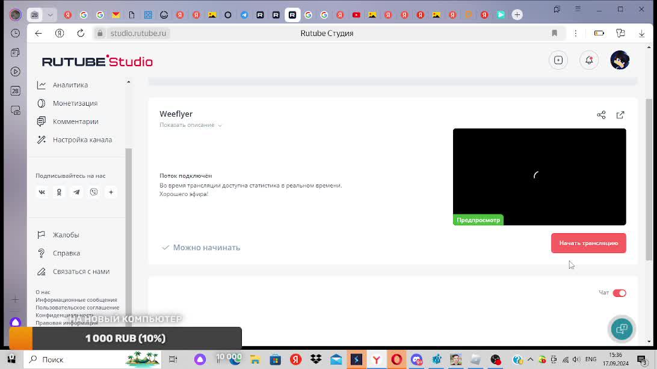Open File Explorer from the taskbar
The width and height of the screenshot is (657, 369).
255,359
